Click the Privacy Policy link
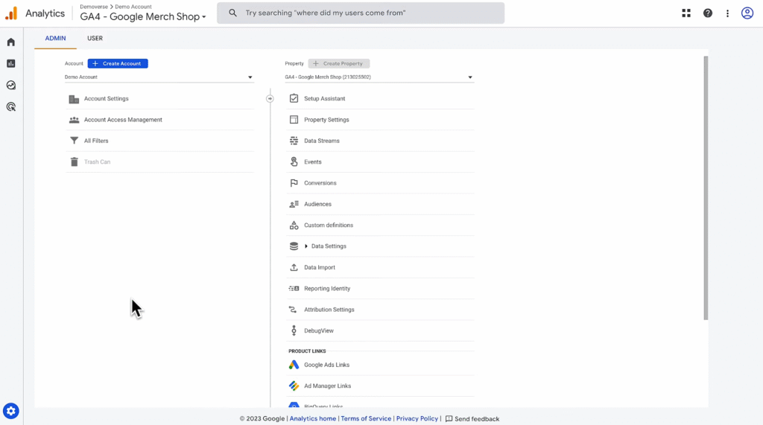This screenshot has width=763, height=425. point(417,419)
